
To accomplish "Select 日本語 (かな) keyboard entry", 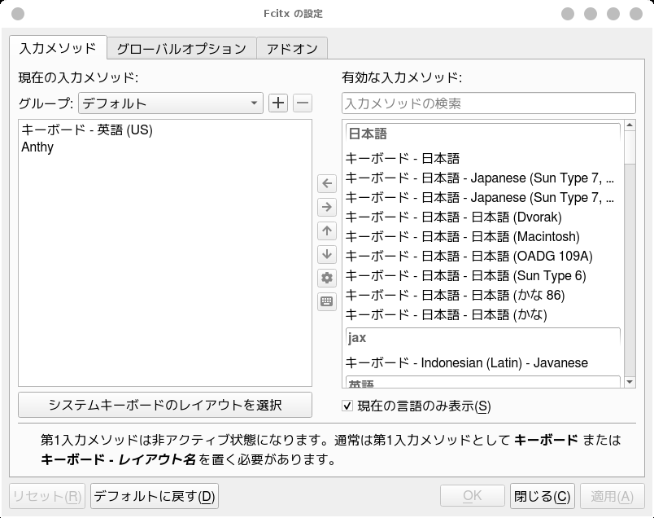I will pyautogui.click(x=483, y=314).
